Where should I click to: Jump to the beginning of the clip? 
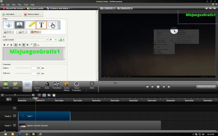(x=148, y=87)
